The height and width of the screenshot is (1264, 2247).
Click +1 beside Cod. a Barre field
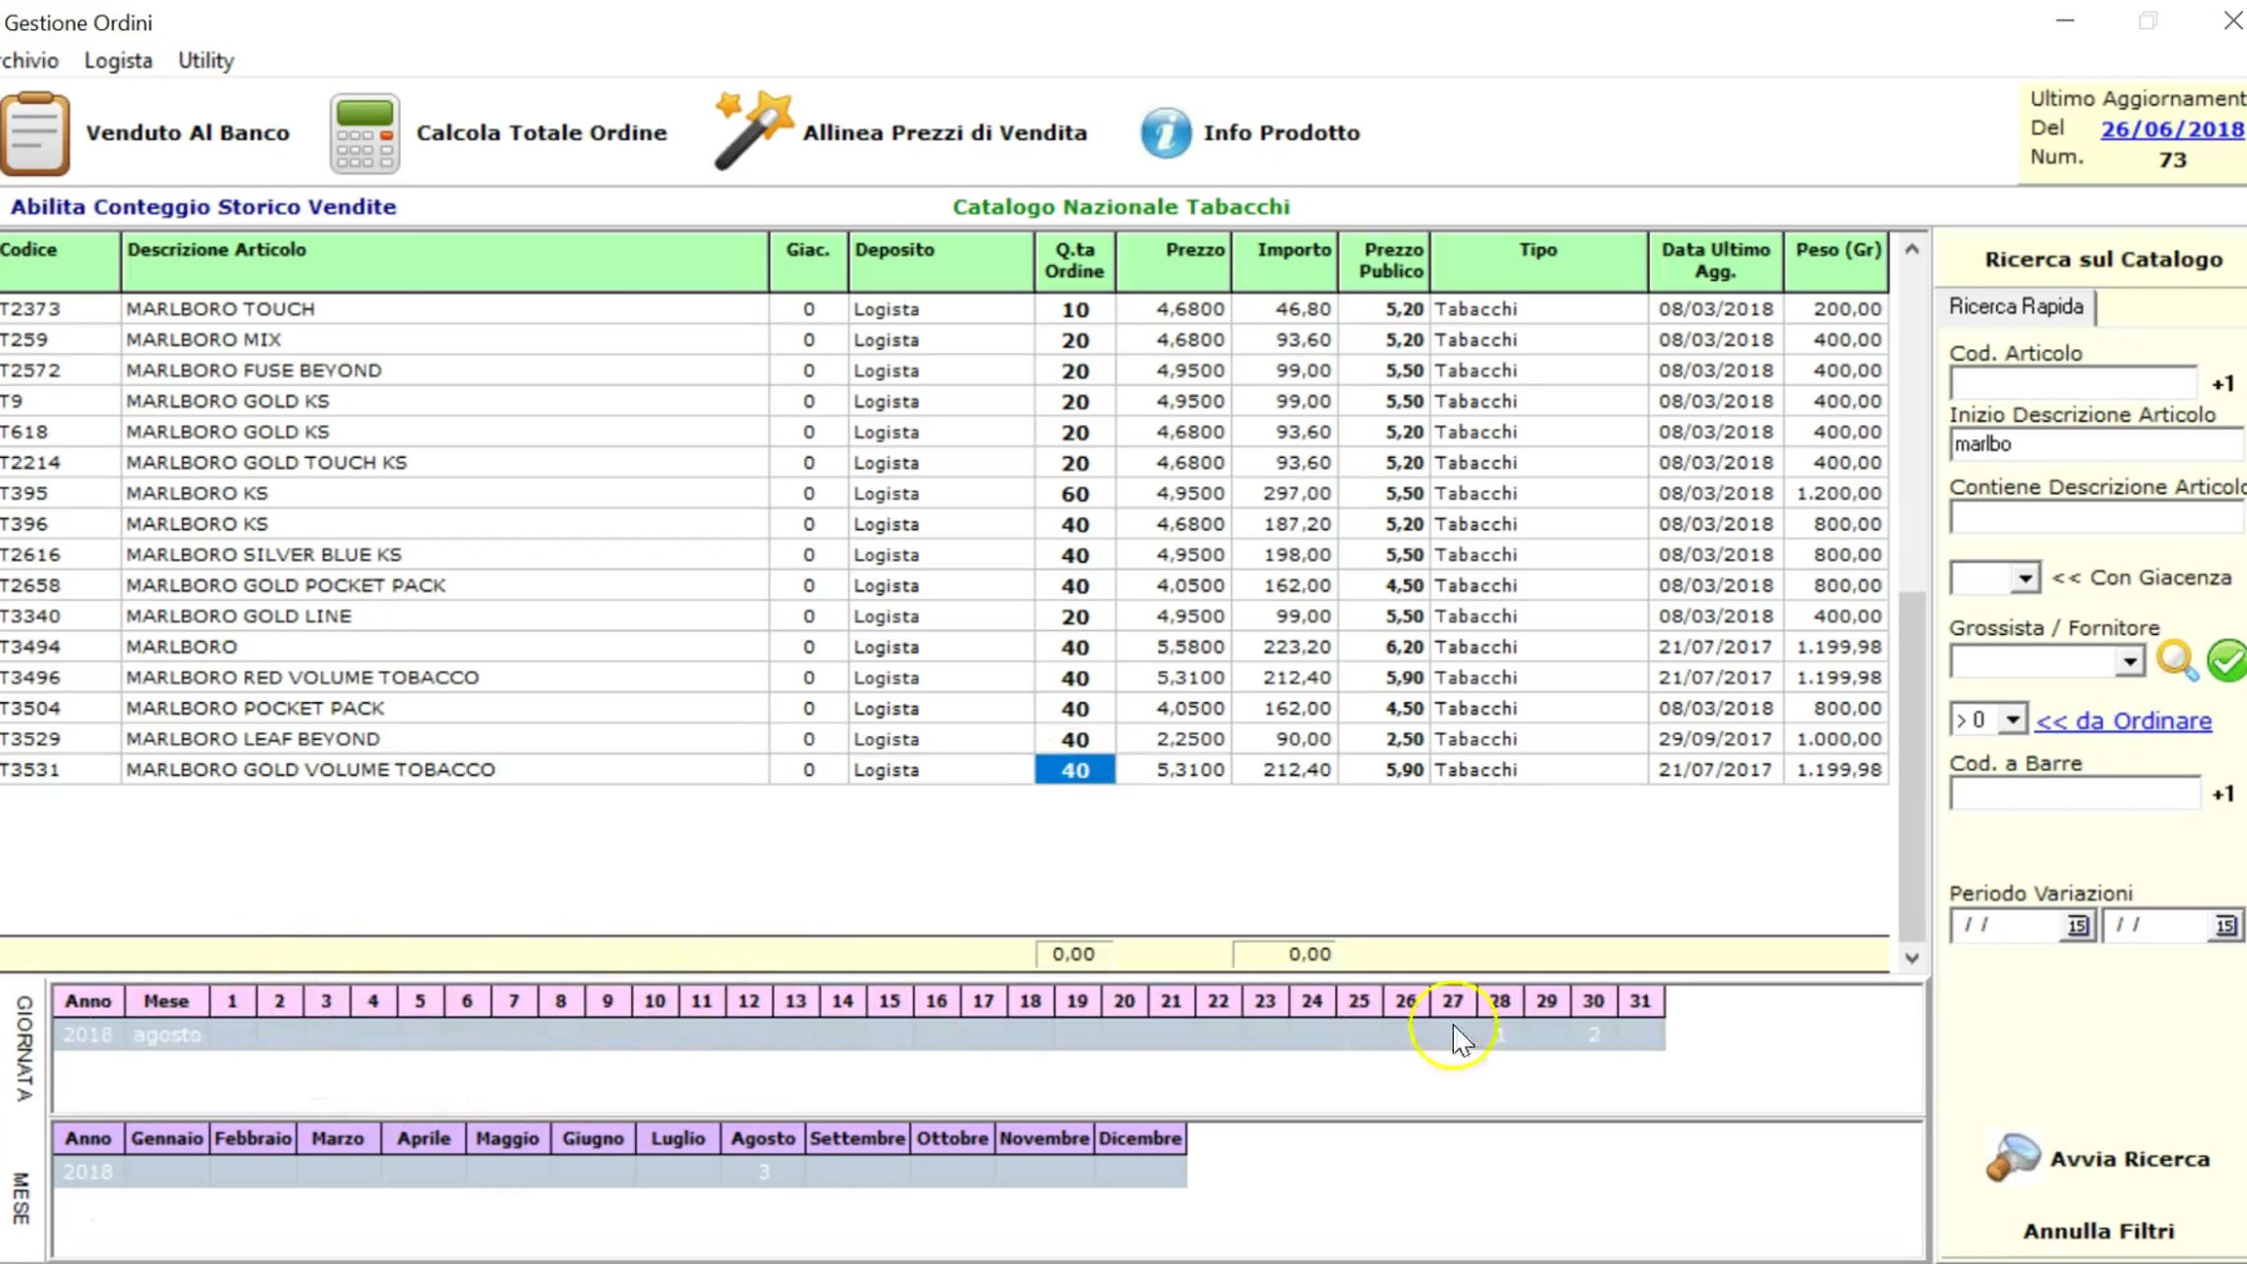coord(2223,793)
